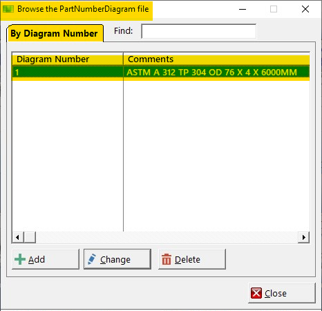Image resolution: width=322 pixels, height=311 pixels.
Task: Click the horizontal scrollbar thumb
Action: coord(30,237)
